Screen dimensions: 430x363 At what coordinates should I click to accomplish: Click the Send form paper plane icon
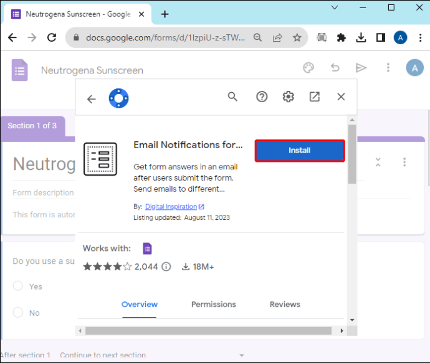[x=361, y=68]
